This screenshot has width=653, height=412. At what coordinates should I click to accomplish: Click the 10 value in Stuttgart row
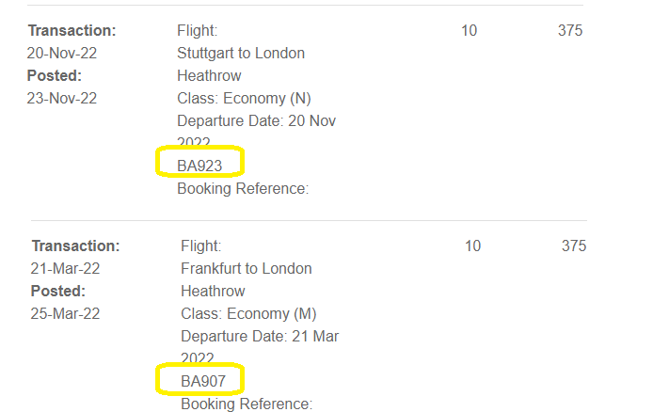coord(469,30)
